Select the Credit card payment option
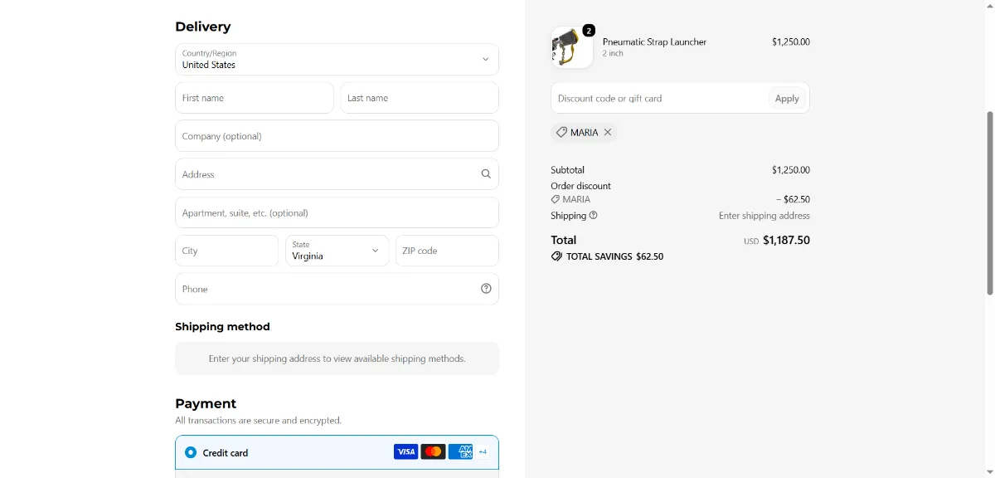The image size is (995, 478). (191, 452)
